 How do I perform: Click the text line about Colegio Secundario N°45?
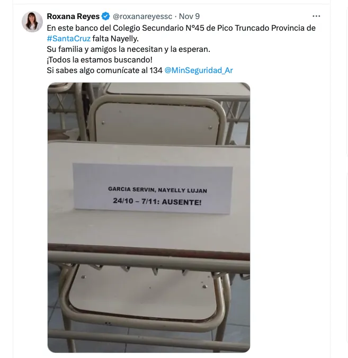[181, 28]
